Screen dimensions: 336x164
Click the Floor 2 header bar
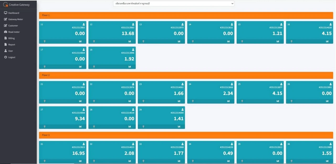186,75
